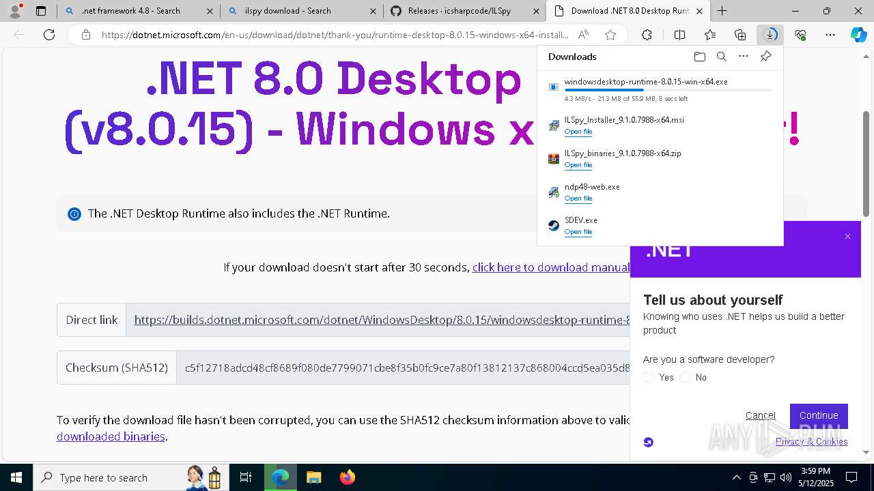Screen dimensions: 874x491
Task: Add this page to favorites star
Action: coord(610,35)
